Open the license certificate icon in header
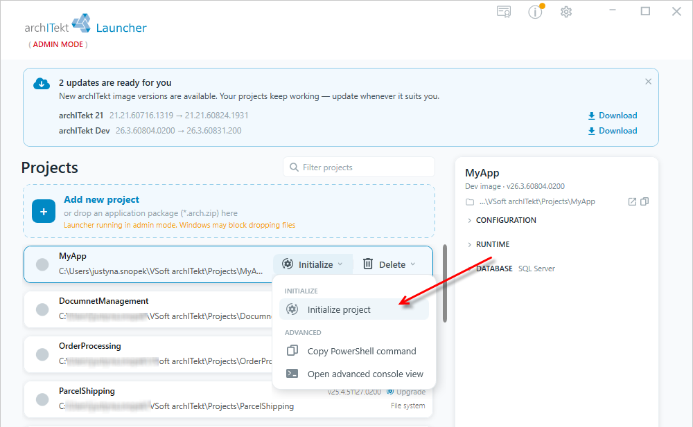Viewport: 693px width, 427px height. (504, 12)
